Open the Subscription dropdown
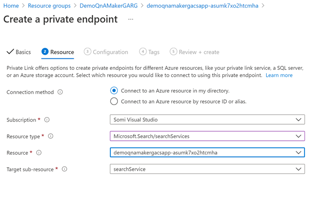 click(x=207, y=120)
